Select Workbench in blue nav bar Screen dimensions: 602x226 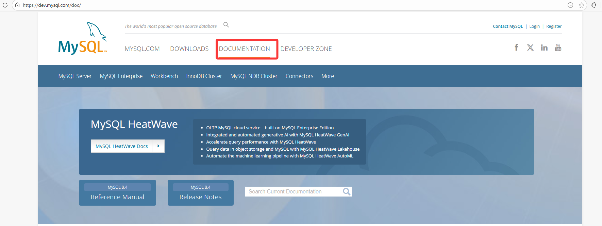(164, 76)
